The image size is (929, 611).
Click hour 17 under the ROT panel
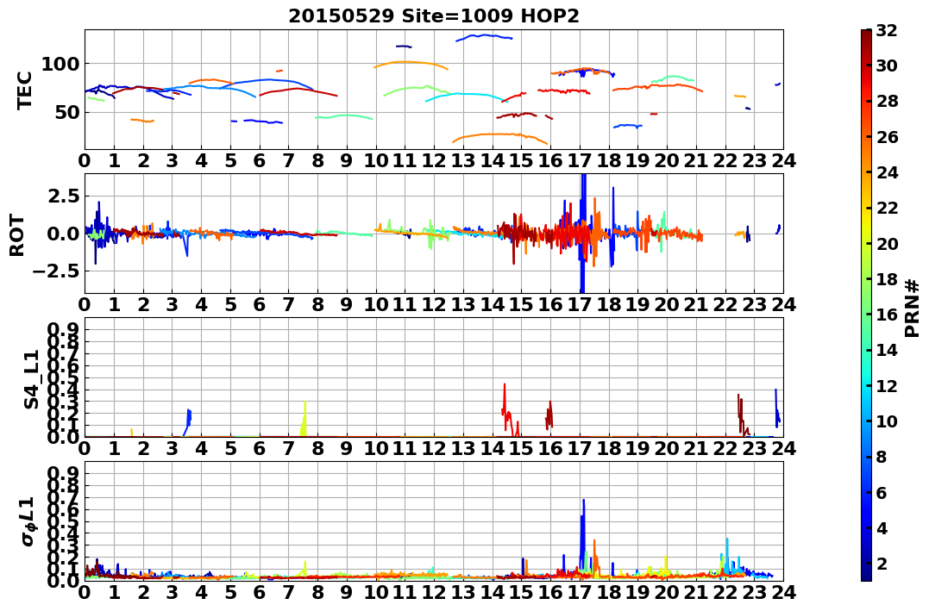pyautogui.click(x=580, y=305)
